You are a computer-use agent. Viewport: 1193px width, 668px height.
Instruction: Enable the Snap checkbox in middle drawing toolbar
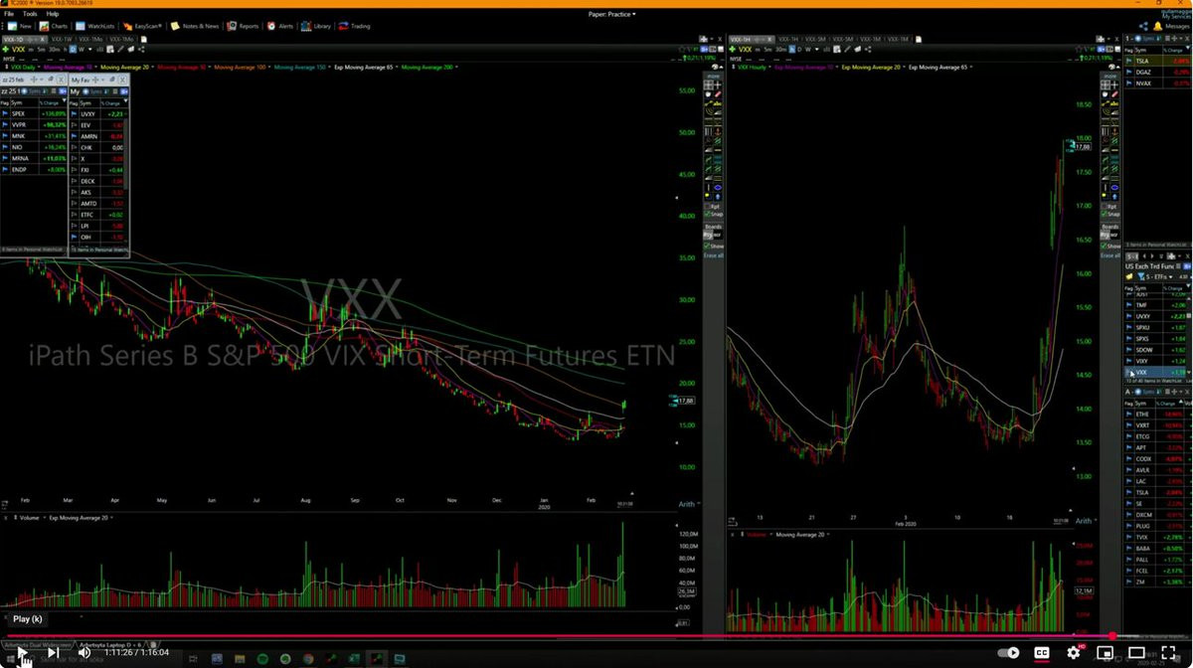(708, 215)
